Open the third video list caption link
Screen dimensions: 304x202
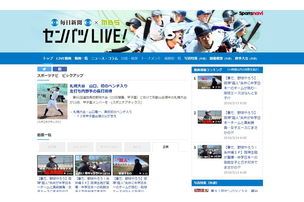pyautogui.click(x=130, y=184)
